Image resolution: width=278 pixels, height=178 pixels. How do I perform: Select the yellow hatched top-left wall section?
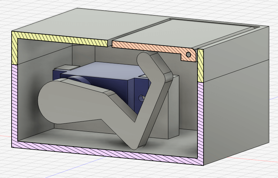tap(60, 38)
